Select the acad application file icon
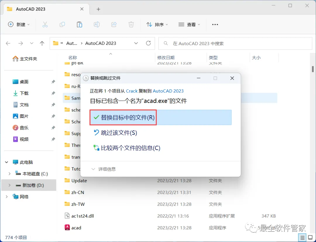Image resolution: width=316 pixels, height=242 pixels. pyautogui.click(x=67, y=227)
